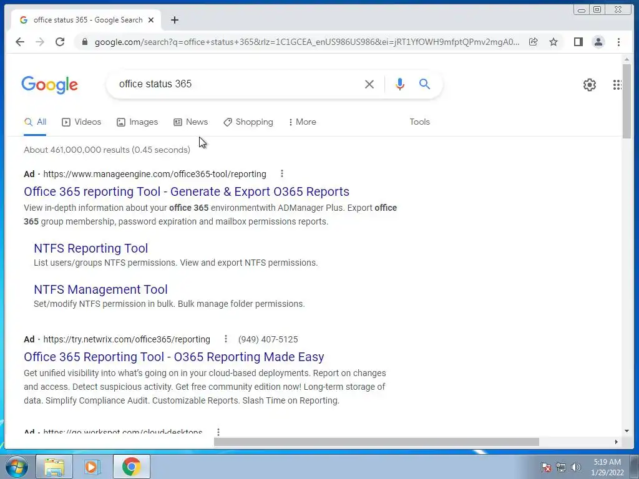This screenshot has width=639, height=479.
Task: Open Action Center flag in tray
Action: click(x=546, y=467)
